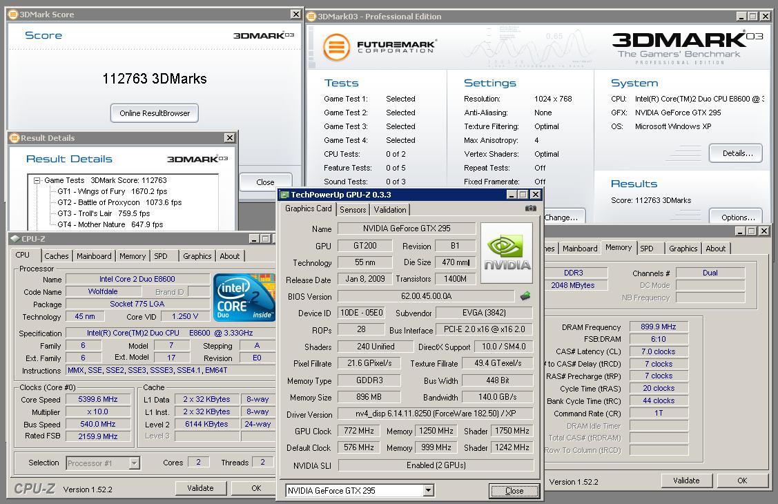Minimize the 3DMark03 main window

(x=741, y=17)
